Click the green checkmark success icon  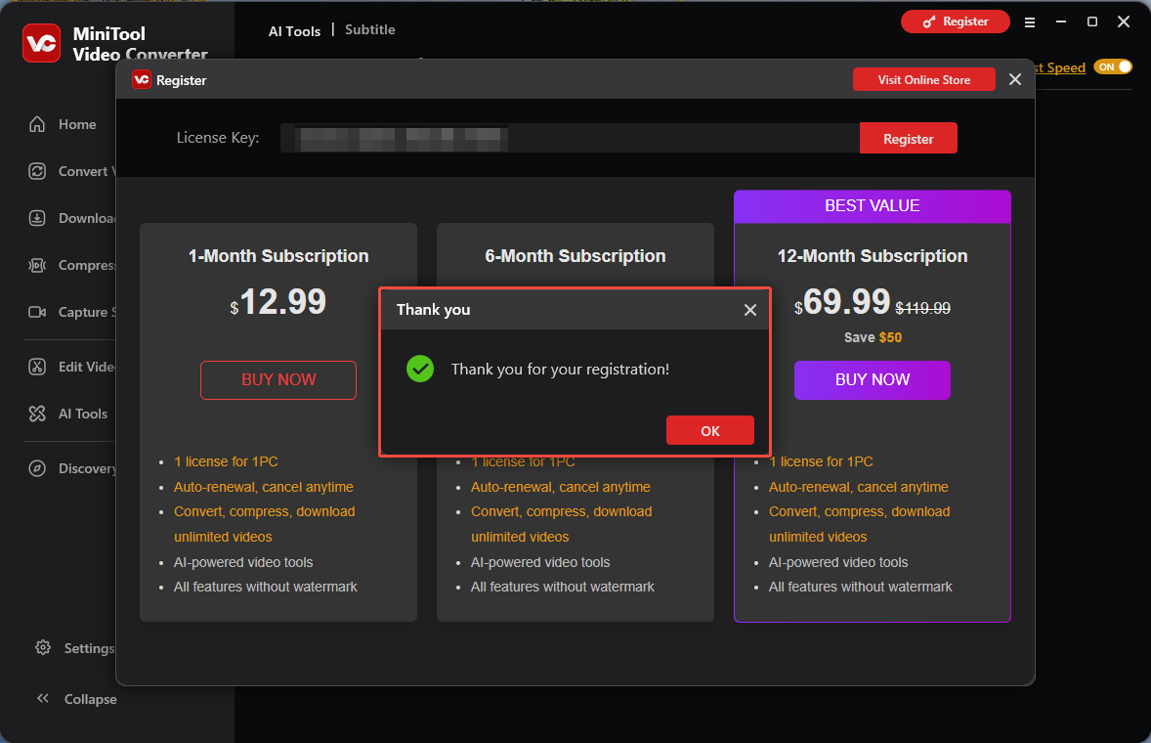(420, 369)
